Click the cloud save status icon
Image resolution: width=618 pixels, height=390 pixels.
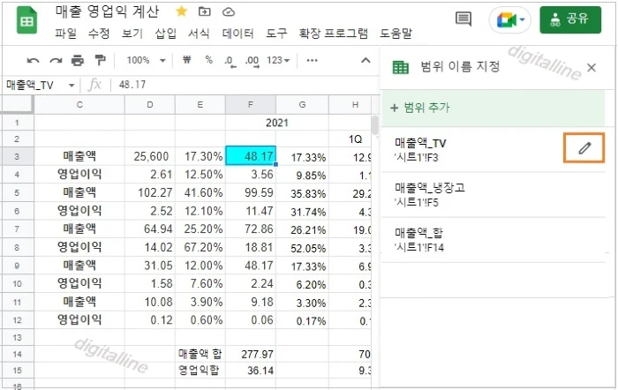tap(229, 12)
